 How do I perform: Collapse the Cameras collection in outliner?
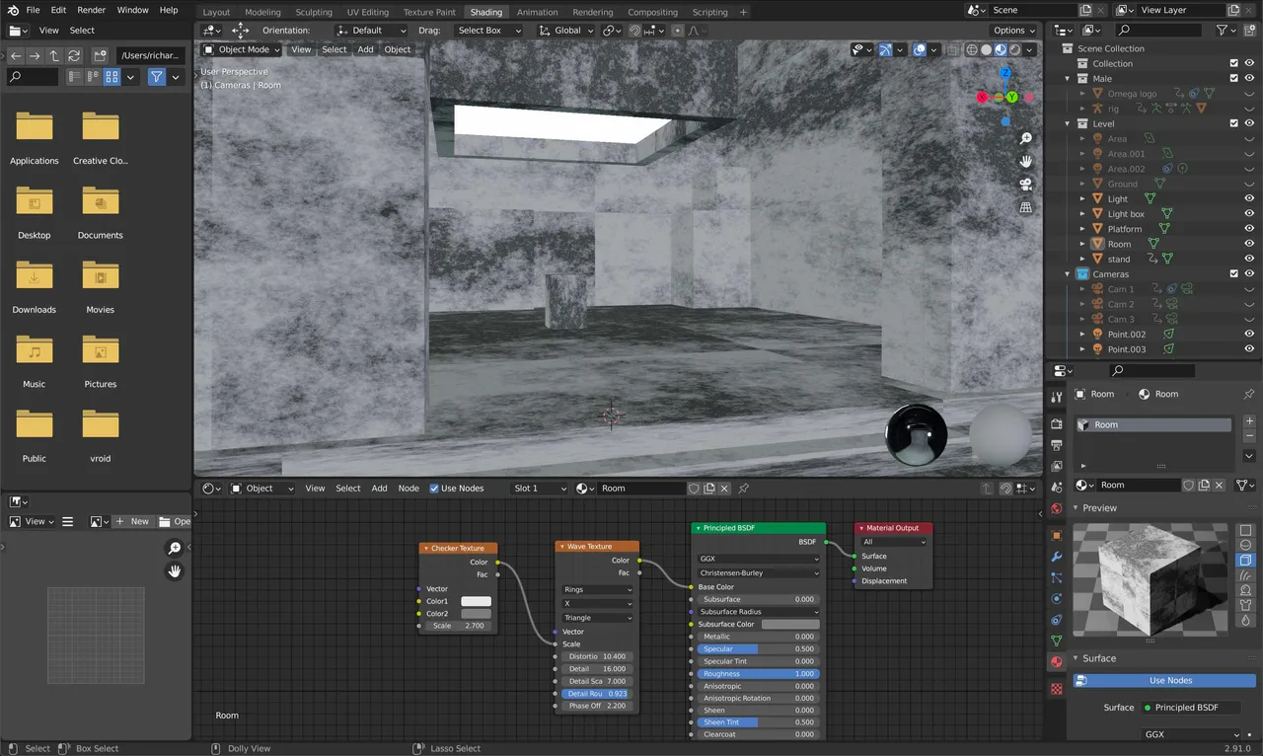pos(1068,274)
